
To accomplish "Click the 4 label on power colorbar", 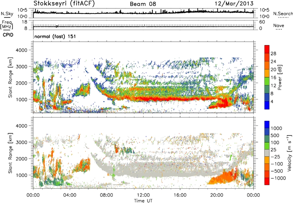I will 272,102.
